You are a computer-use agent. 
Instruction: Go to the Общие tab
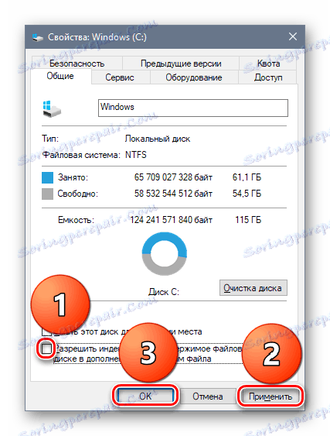click(60, 76)
